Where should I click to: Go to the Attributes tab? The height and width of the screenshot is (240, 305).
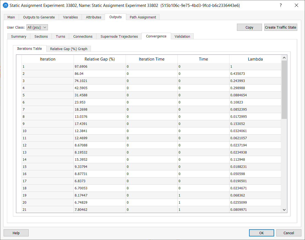[x=93, y=17]
